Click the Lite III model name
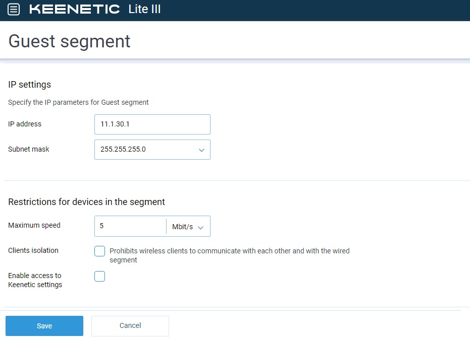Image resolution: width=470 pixels, height=338 pixels. [x=144, y=9]
